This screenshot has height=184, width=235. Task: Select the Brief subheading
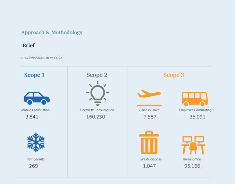click(28, 45)
